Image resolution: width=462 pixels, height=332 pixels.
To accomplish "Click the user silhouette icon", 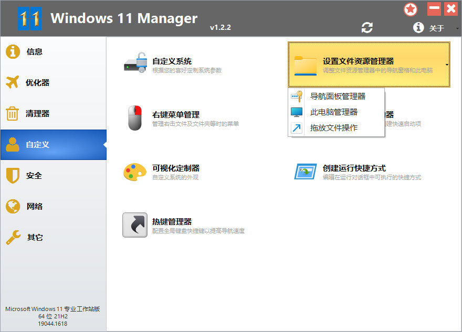I will click(x=13, y=145).
